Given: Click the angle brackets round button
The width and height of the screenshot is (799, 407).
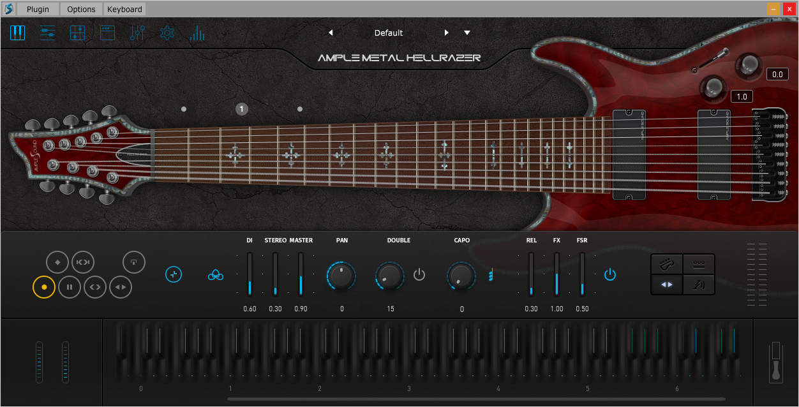Looking at the screenshot, I should (95, 287).
